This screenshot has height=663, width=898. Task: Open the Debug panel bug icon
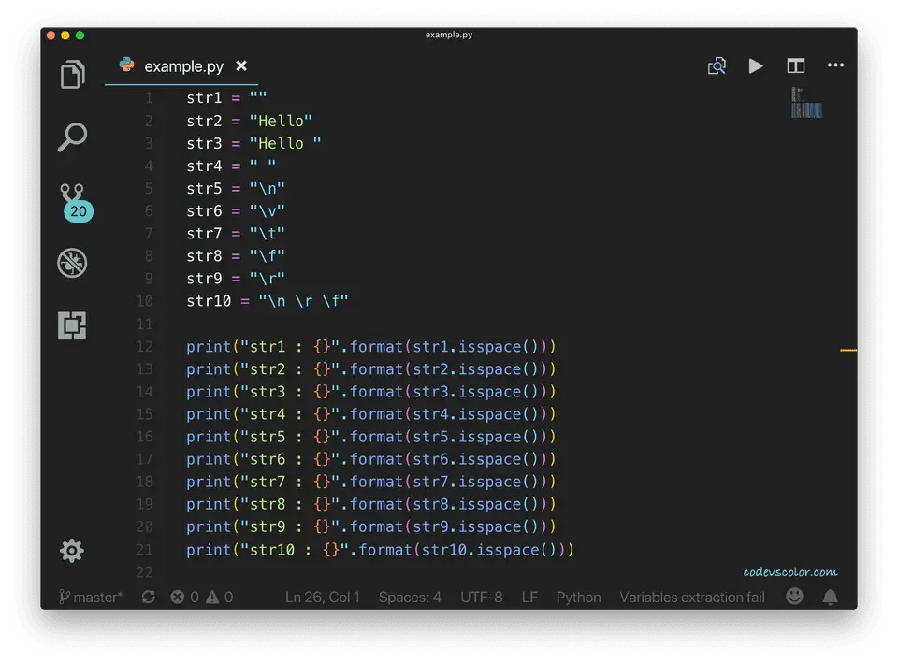pyautogui.click(x=72, y=263)
